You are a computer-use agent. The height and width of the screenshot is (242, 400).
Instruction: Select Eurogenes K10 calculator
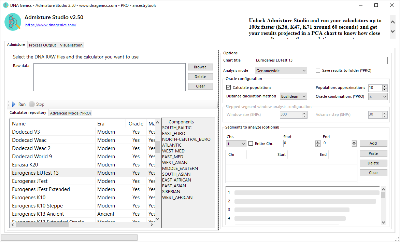tap(82, 197)
